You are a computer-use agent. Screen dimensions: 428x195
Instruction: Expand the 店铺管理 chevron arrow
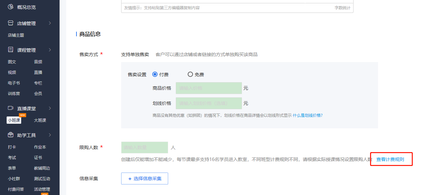[x=50, y=23]
